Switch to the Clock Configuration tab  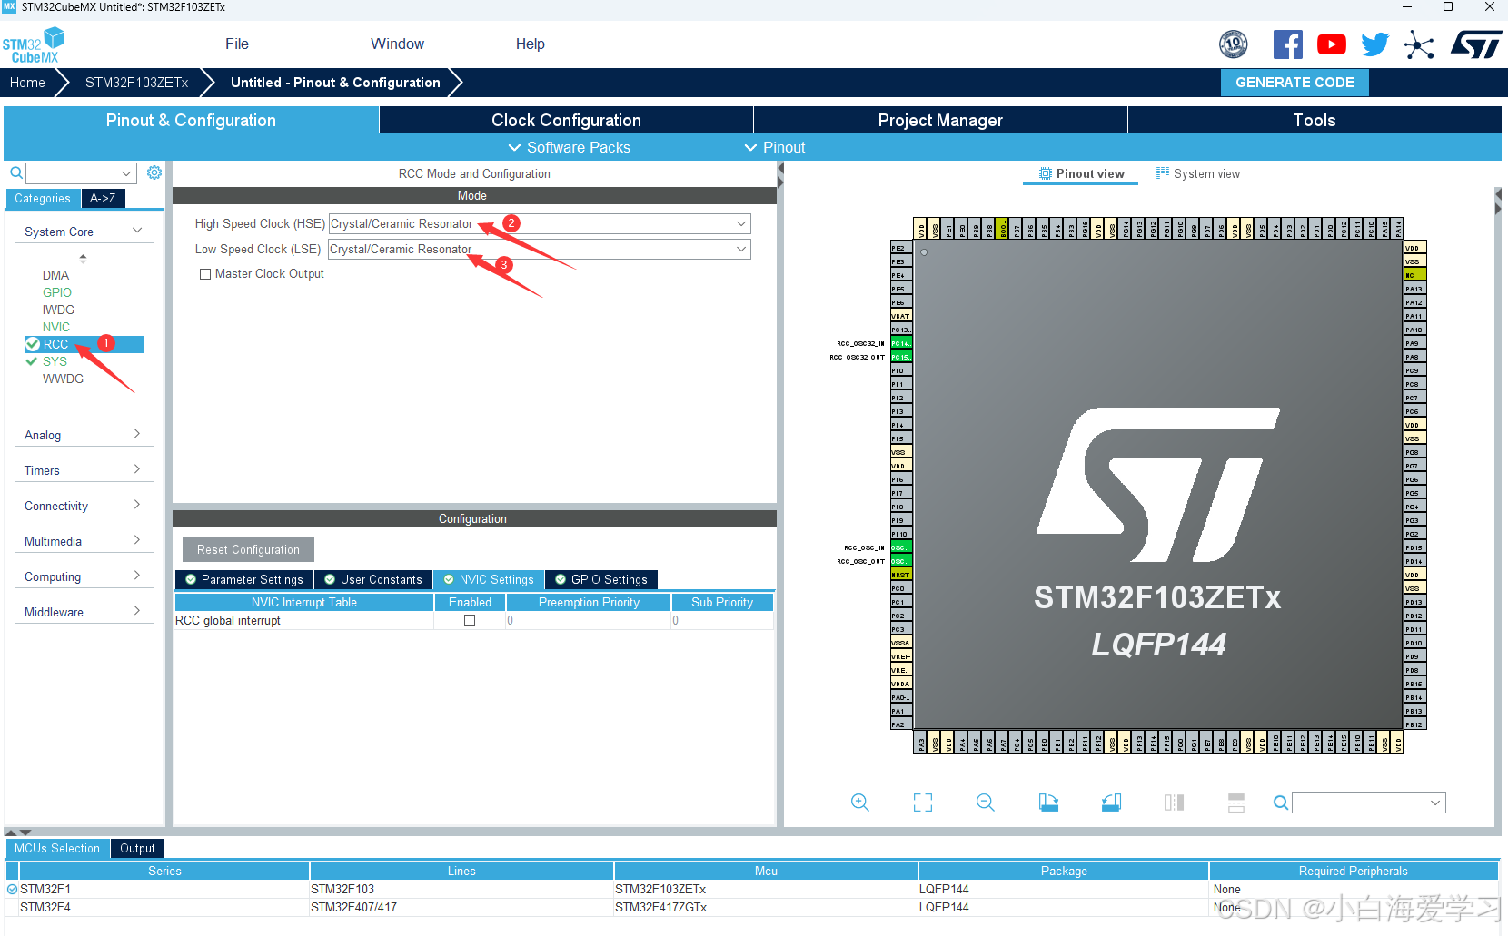pyautogui.click(x=566, y=120)
